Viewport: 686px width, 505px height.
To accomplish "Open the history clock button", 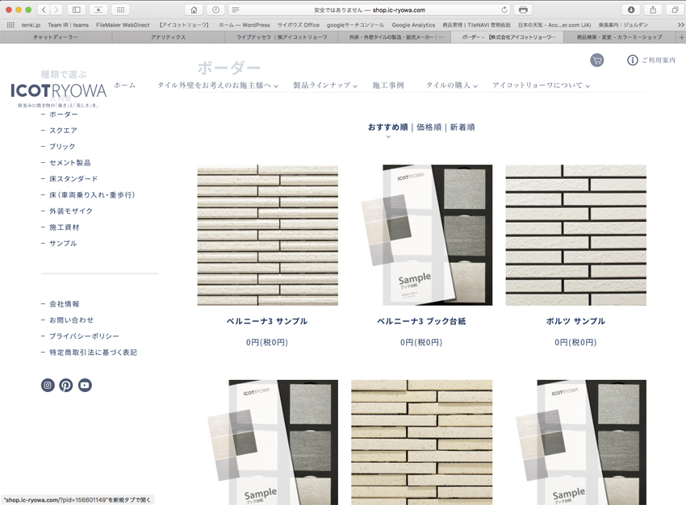I will pos(215,10).
